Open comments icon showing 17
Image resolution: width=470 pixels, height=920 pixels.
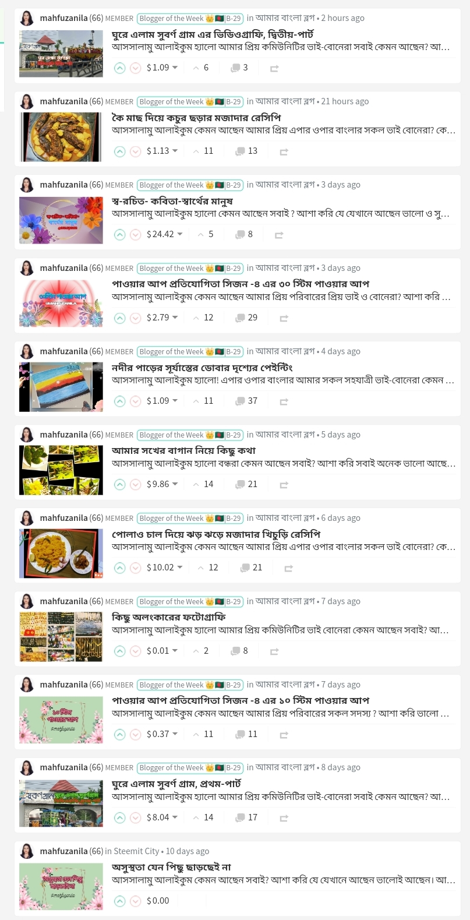pos(246,817)
